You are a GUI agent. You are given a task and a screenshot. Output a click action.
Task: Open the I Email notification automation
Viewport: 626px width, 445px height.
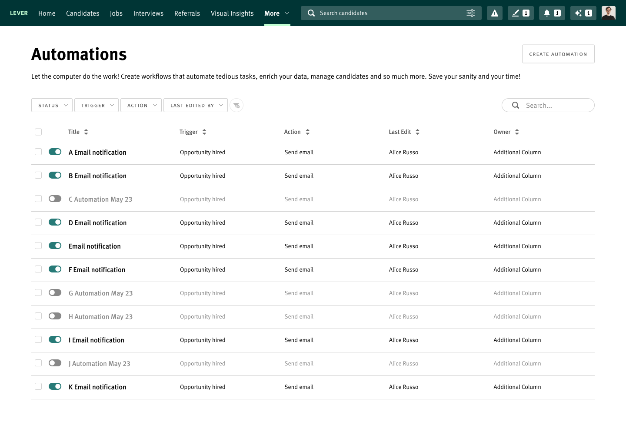[97, 340]
